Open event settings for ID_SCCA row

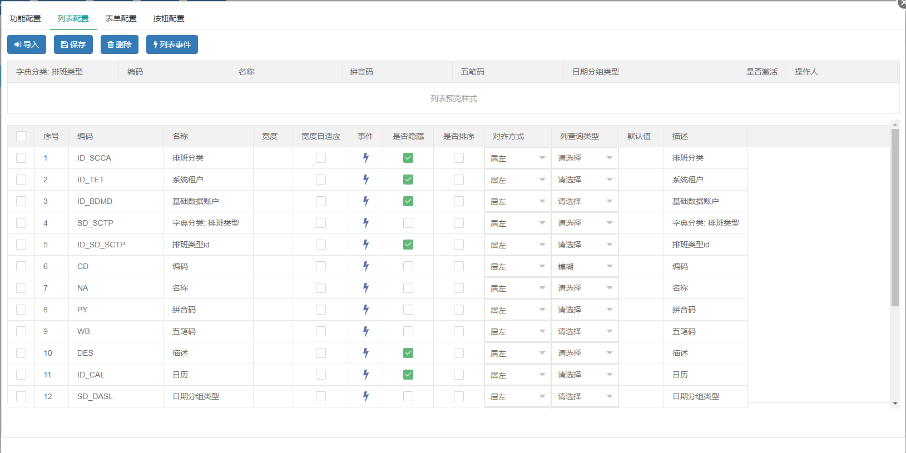tap(366, 158)
